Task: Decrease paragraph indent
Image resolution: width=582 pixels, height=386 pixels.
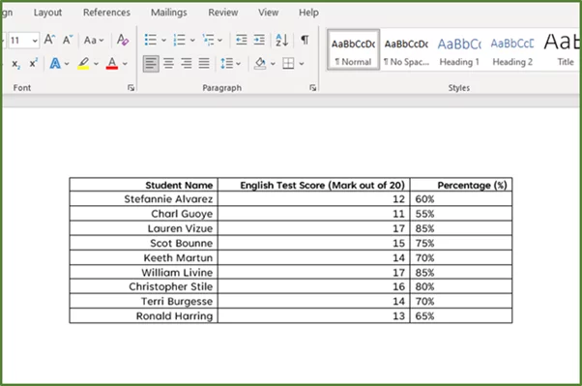Action: tap(242, 40)
